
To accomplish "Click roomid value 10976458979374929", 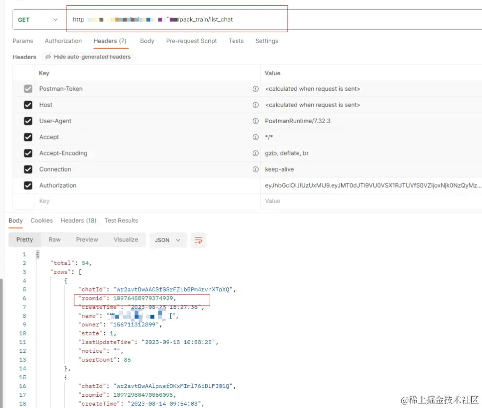I will click(x=143, y=299).
